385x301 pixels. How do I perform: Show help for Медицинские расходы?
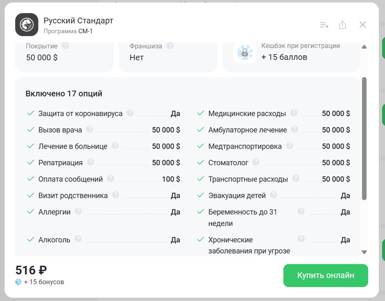point(293,113)
